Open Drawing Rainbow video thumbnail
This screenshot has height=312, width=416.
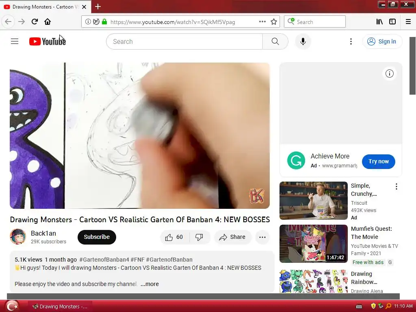click(x=313, y=282)
